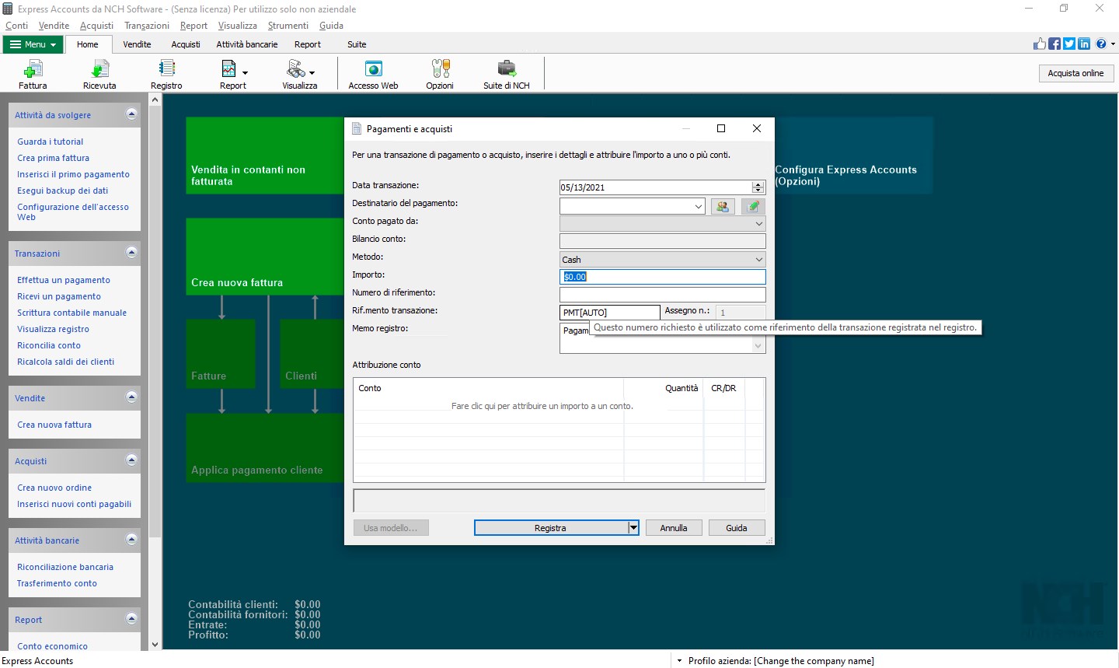The width and height of the screenshot is (1119, 668).
Task: Click the Facebook share icon
Action: pyautogui.click(x=1055, y=44)
